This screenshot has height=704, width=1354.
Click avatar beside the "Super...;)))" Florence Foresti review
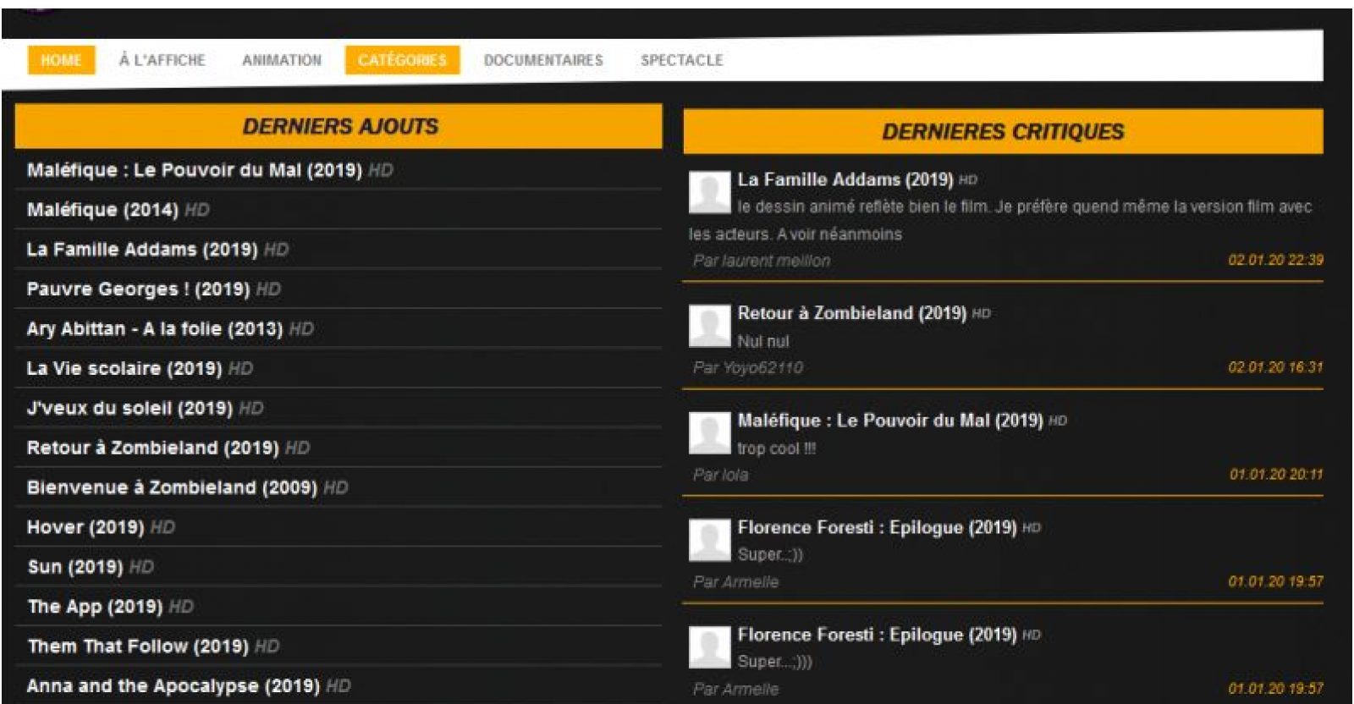pos(709,647)
